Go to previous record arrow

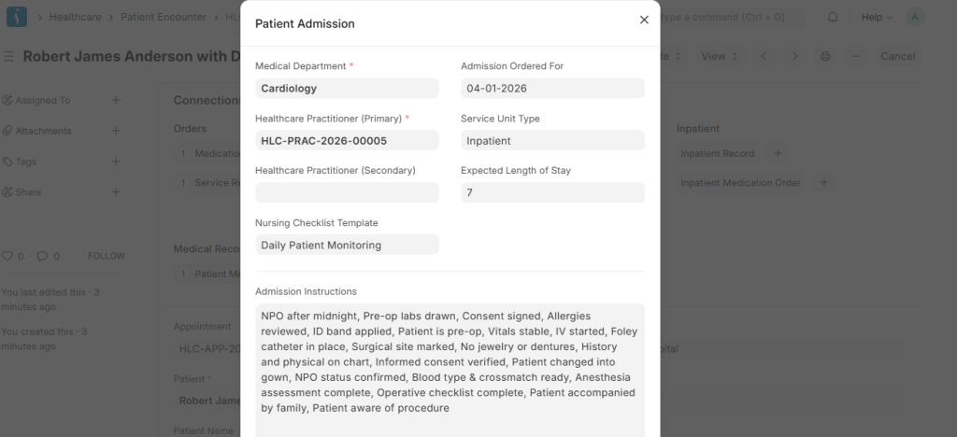[764, 56]
